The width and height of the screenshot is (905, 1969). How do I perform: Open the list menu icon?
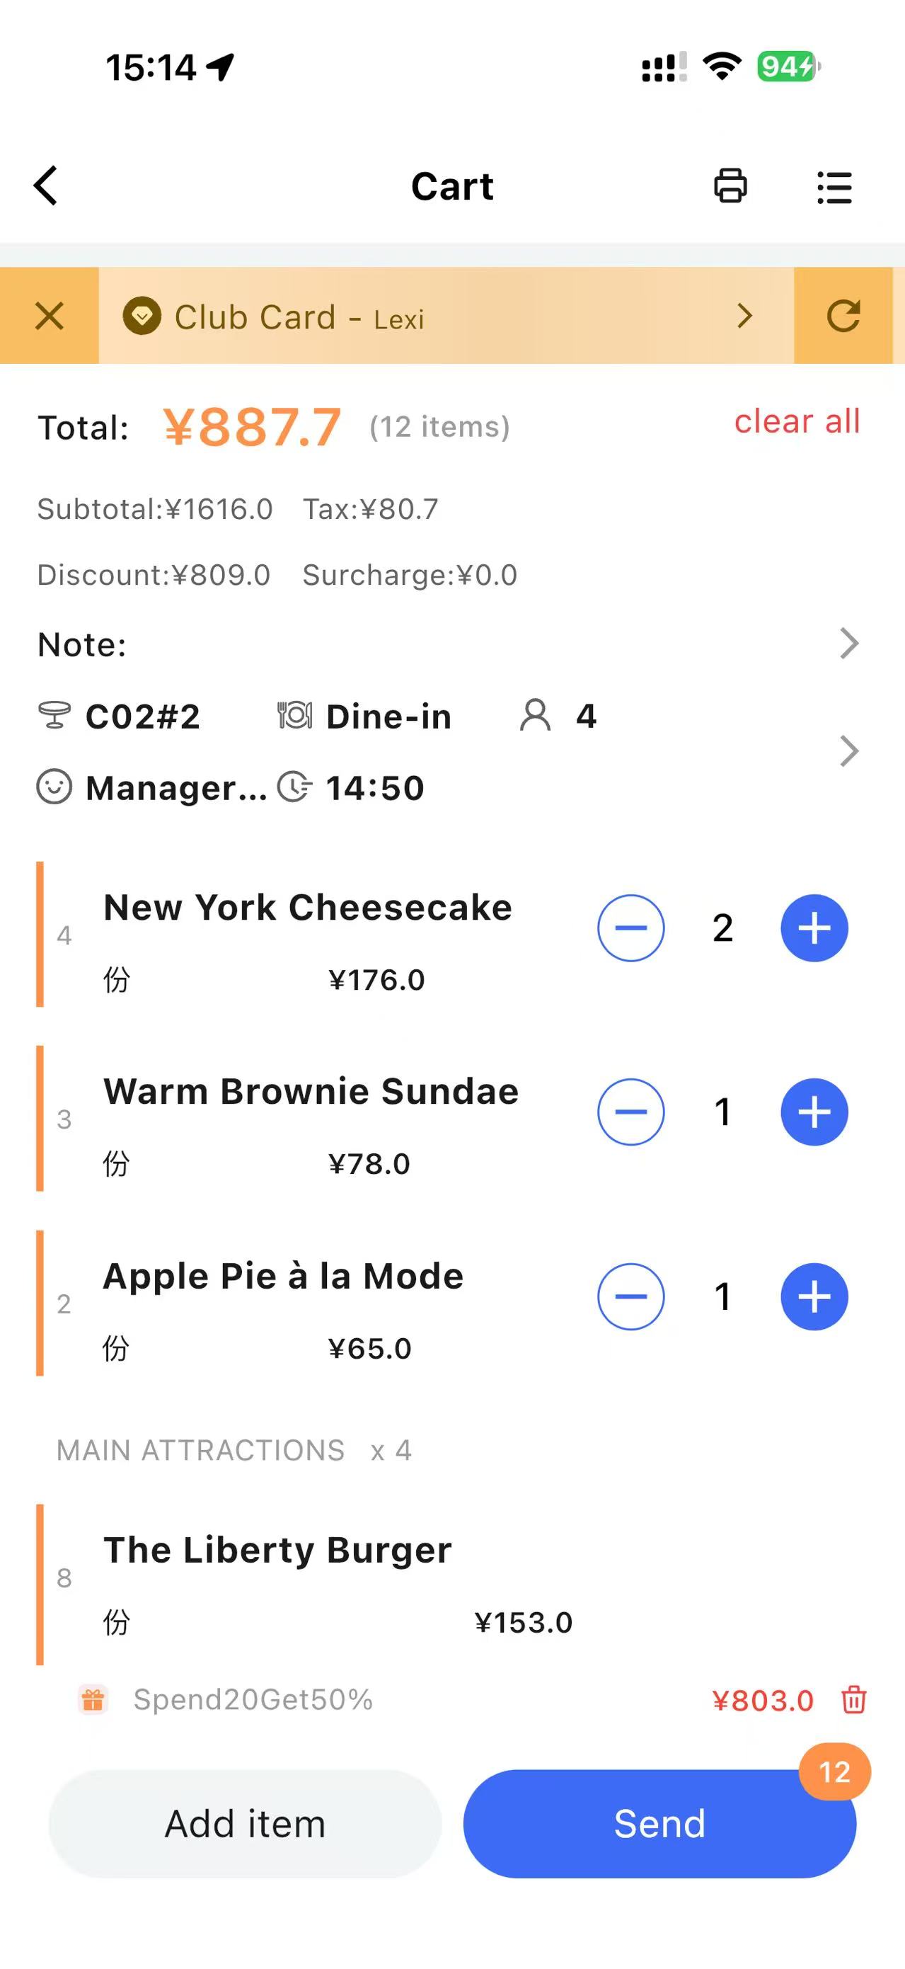pyautogui.click(x=834, y=187)
